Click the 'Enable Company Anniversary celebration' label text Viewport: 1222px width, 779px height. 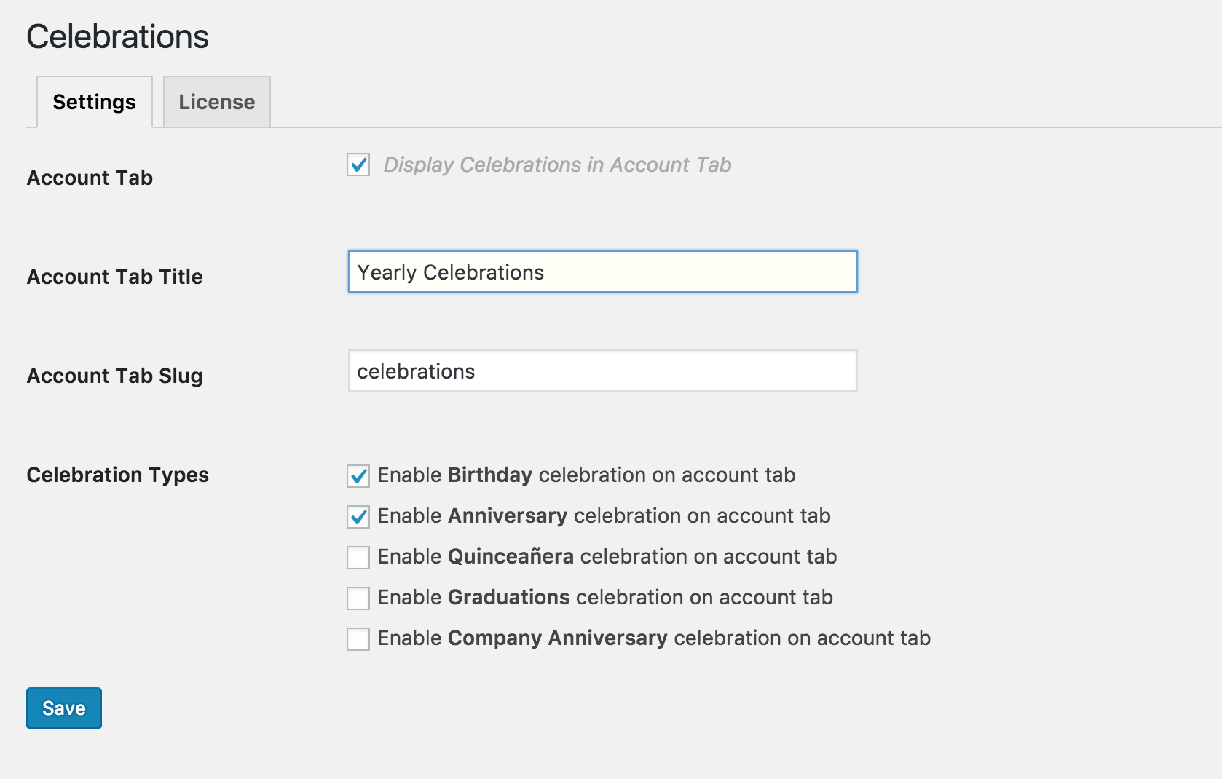tap(653, 638)
